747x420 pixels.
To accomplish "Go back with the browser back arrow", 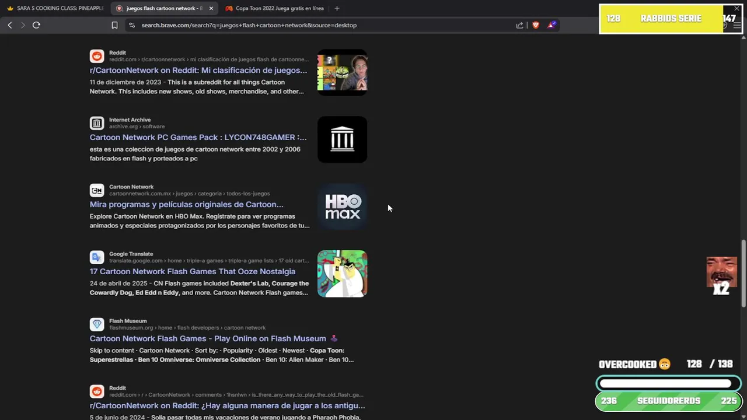I will pyautogui.click(x=10, y=25).
